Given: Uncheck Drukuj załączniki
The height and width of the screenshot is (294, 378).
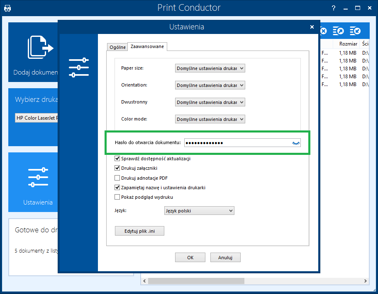Looking at the screenshot, I should tap(117, 168).
